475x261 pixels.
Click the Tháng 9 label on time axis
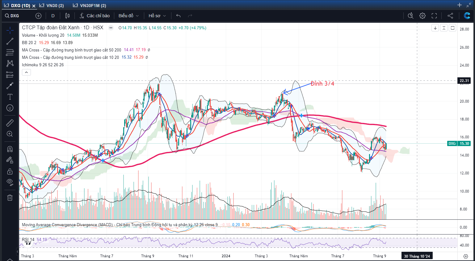(380, 256)
